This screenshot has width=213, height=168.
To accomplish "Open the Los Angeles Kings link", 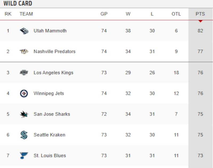I will (53, 72).
